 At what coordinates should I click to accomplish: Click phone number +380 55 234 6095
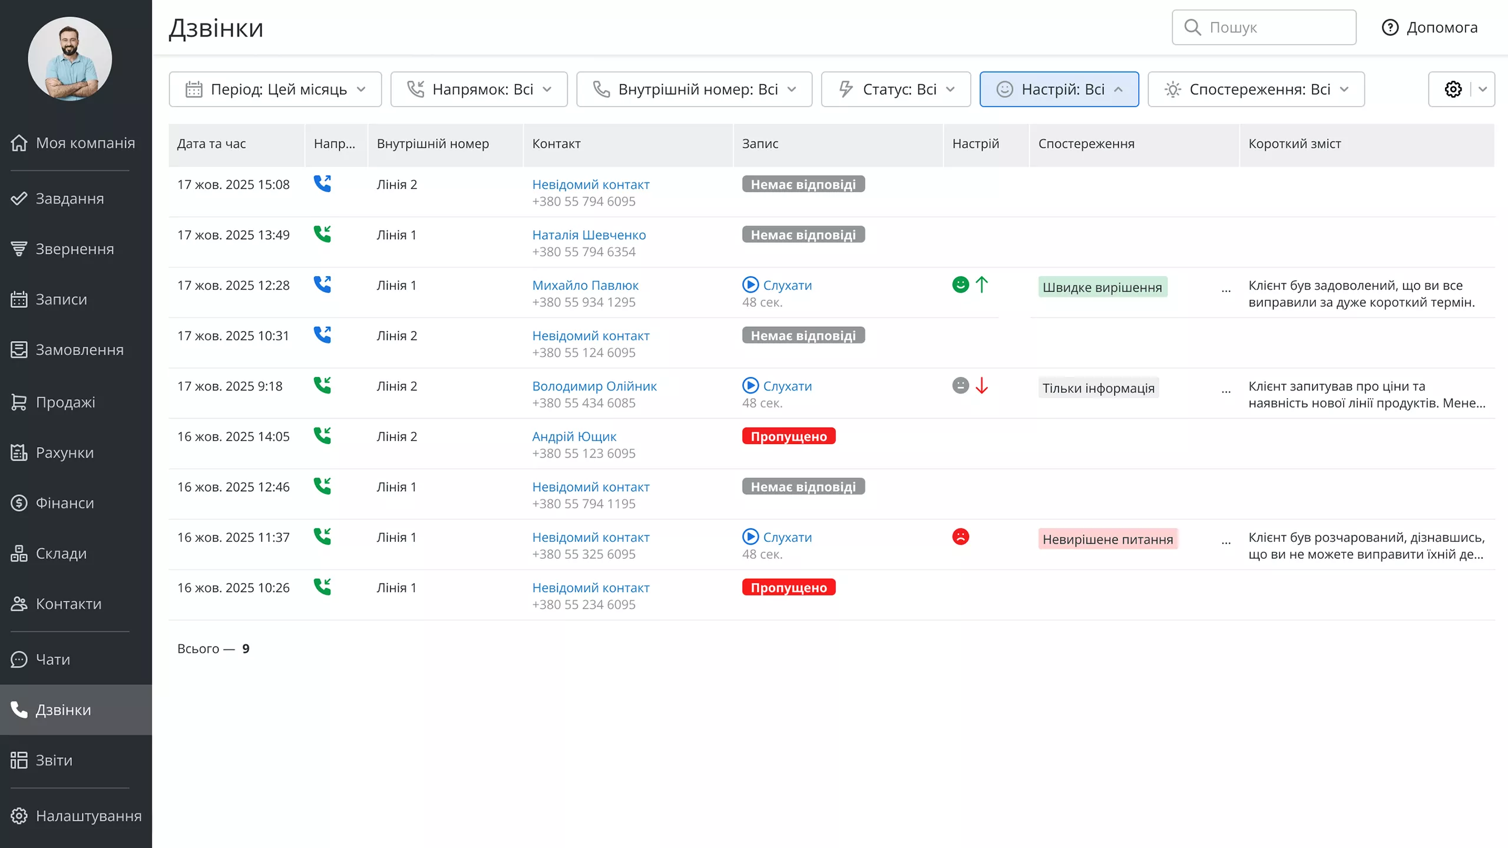point(584,605)
